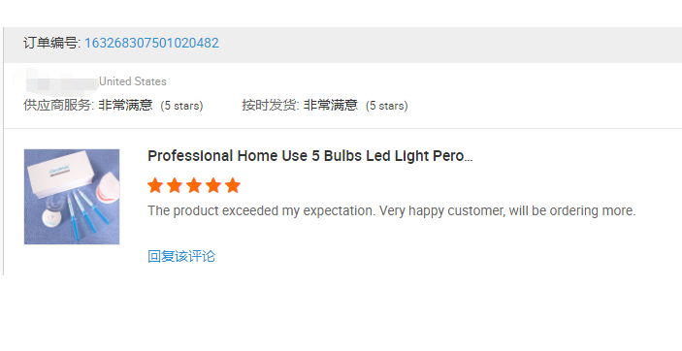Open the Professional Home Use 5 Bulbs product title
Viewport: 682px width, 351px height.
coord(309,156)
